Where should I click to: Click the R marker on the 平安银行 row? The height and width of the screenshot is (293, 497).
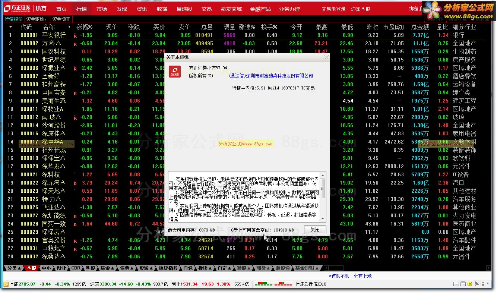(75, 36)
